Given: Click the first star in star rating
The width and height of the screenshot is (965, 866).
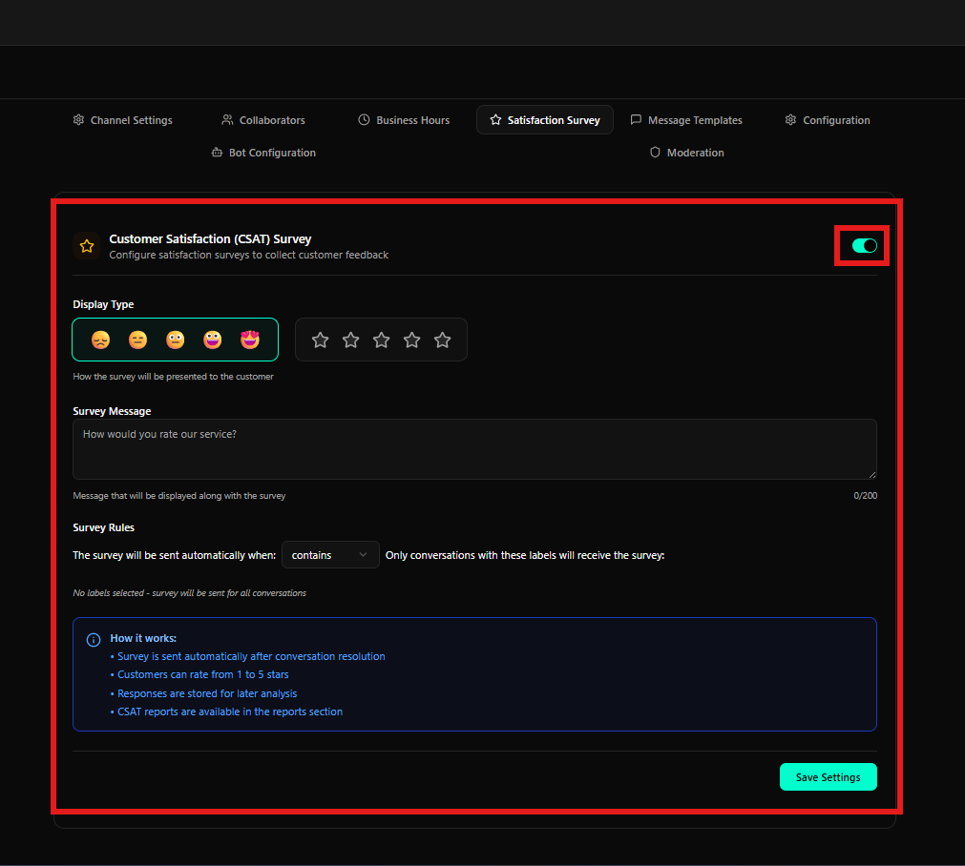Looking at the screenshot, I should click(x=320, y=340).
